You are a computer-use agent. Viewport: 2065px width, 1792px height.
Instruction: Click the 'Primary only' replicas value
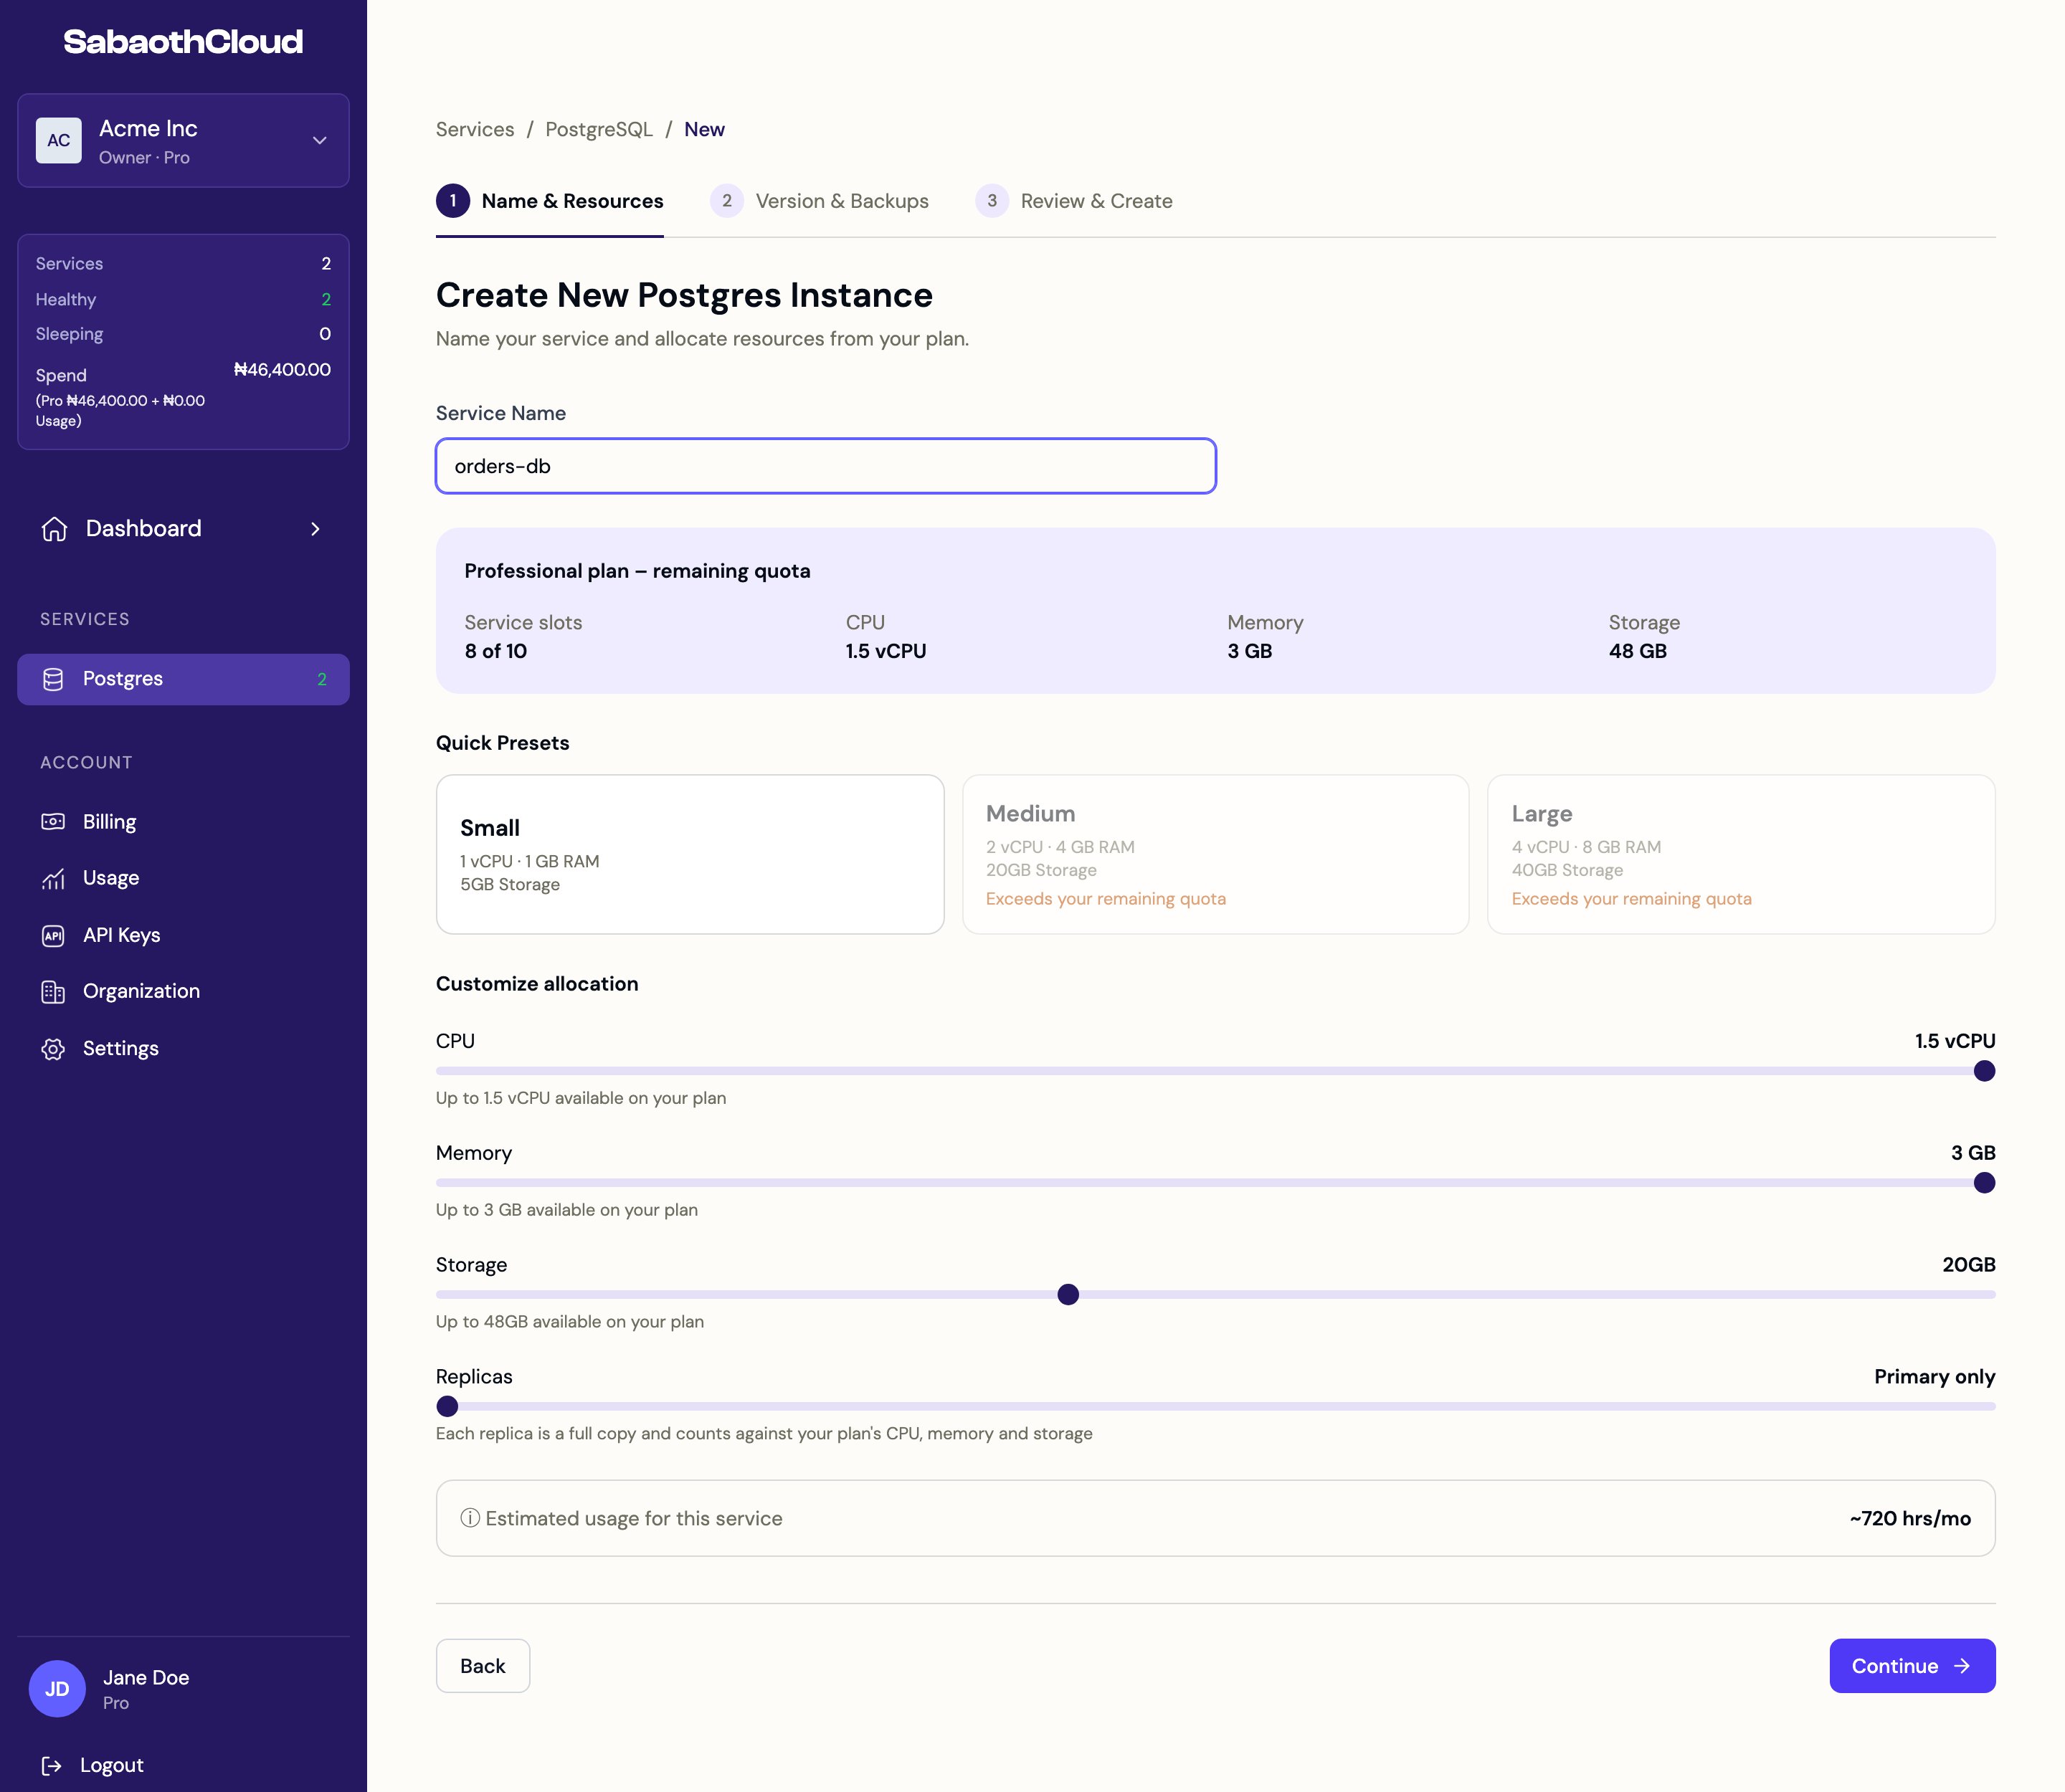[x=1934, y=1377]
